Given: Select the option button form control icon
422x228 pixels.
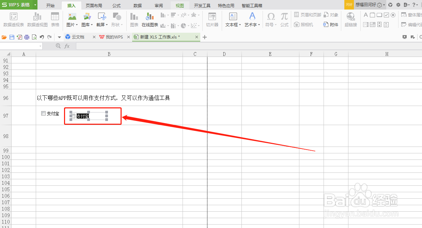Looking at the screenshot, I should coord(393,15).
